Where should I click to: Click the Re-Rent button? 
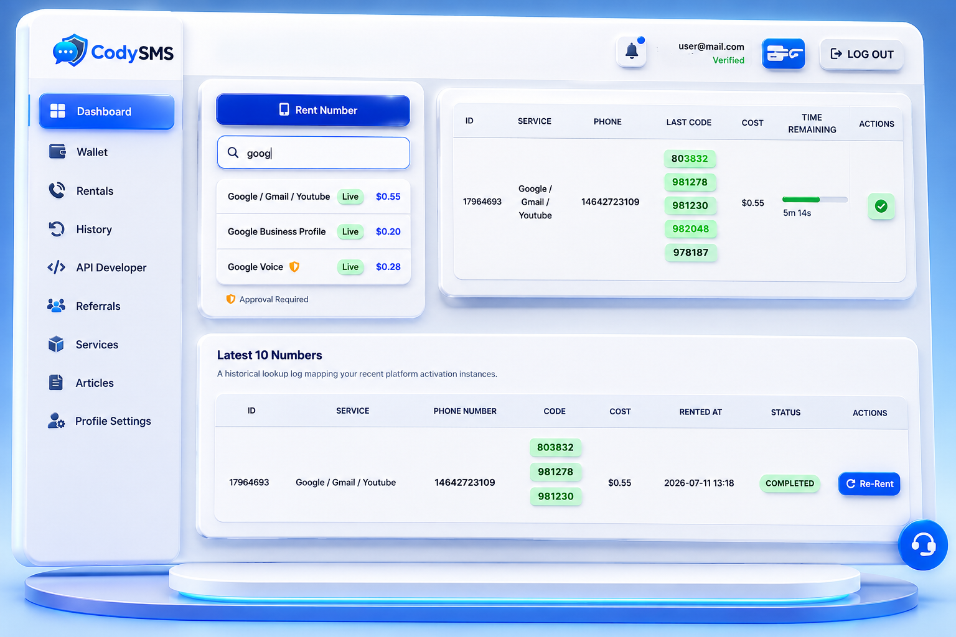click(869, 483)
